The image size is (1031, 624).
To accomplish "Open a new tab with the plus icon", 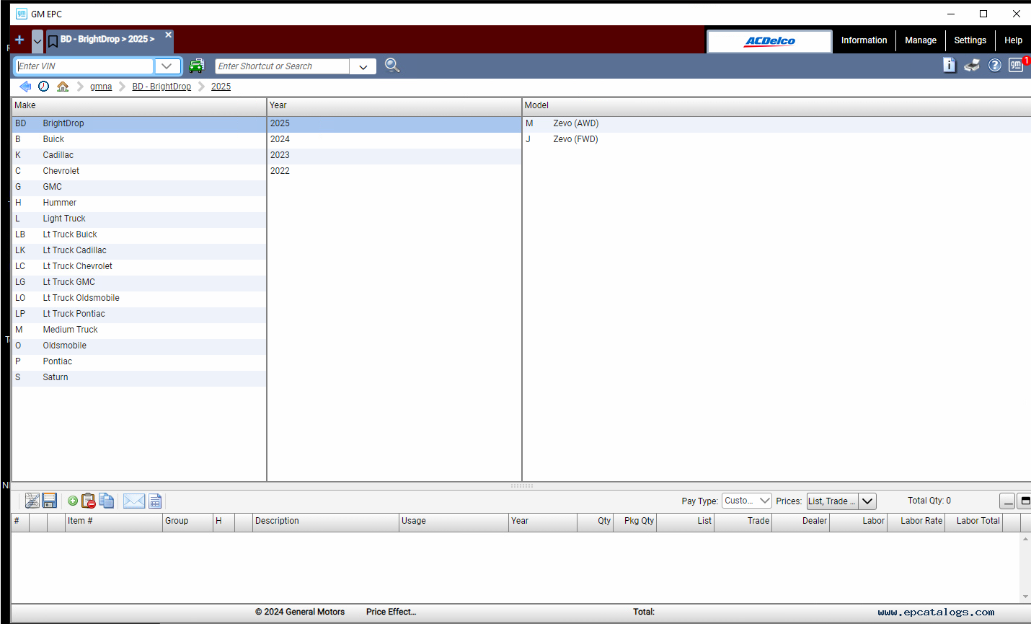I will [19, 40].
